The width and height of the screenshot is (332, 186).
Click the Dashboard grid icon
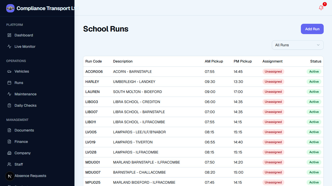click(9, 35)
